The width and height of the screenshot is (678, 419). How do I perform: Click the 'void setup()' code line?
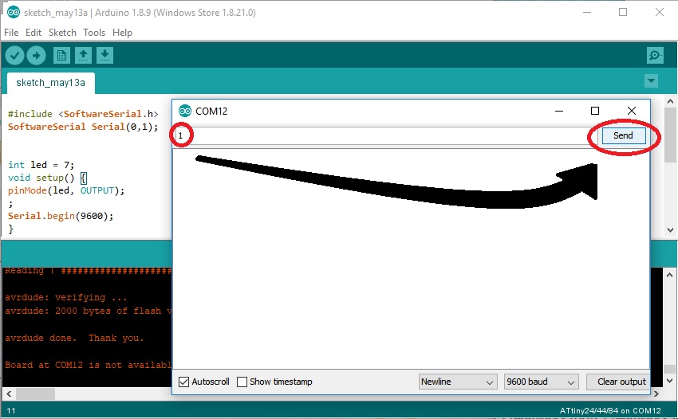click(x=48, y=178)
